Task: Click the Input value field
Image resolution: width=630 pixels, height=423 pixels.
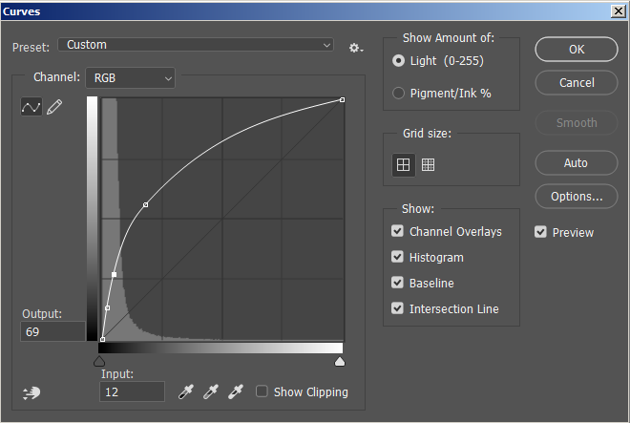Action: pyautogui.click(x=133, y=391)
